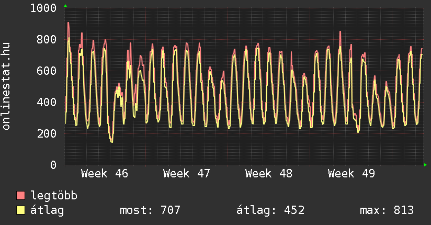
Task: Click the most: 707 statistic
Action: click(x=150, y=210)
